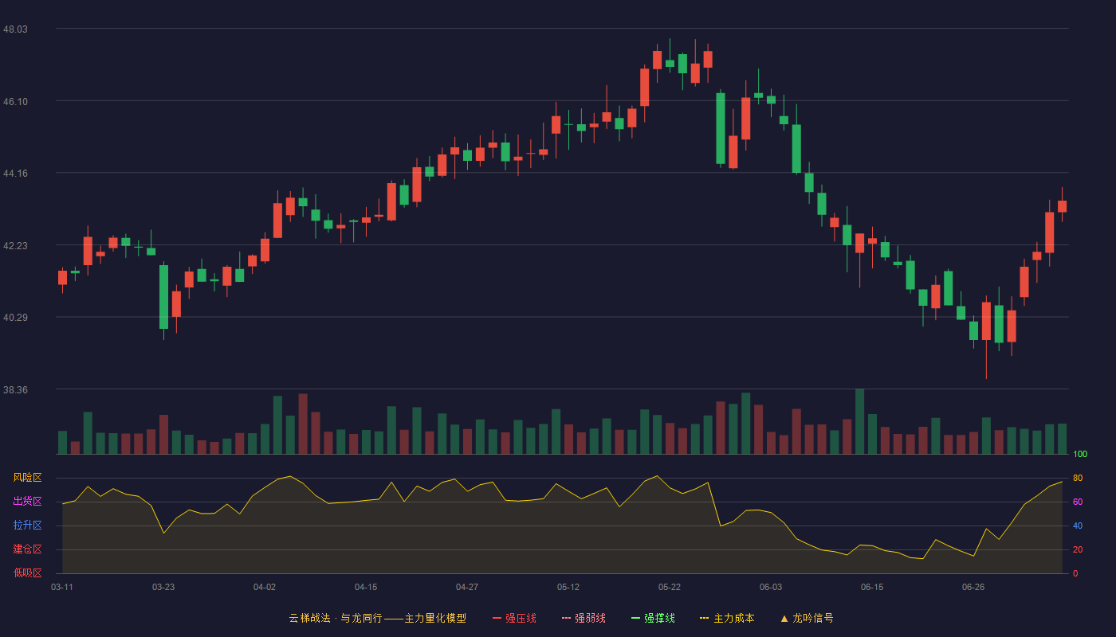Select the 建仓区 zone label
This screenshot has height=637, width=1116.
27,549
